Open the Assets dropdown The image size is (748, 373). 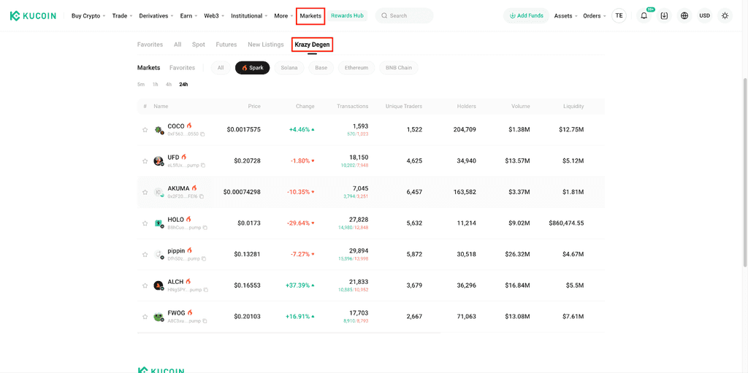point(566,16)
